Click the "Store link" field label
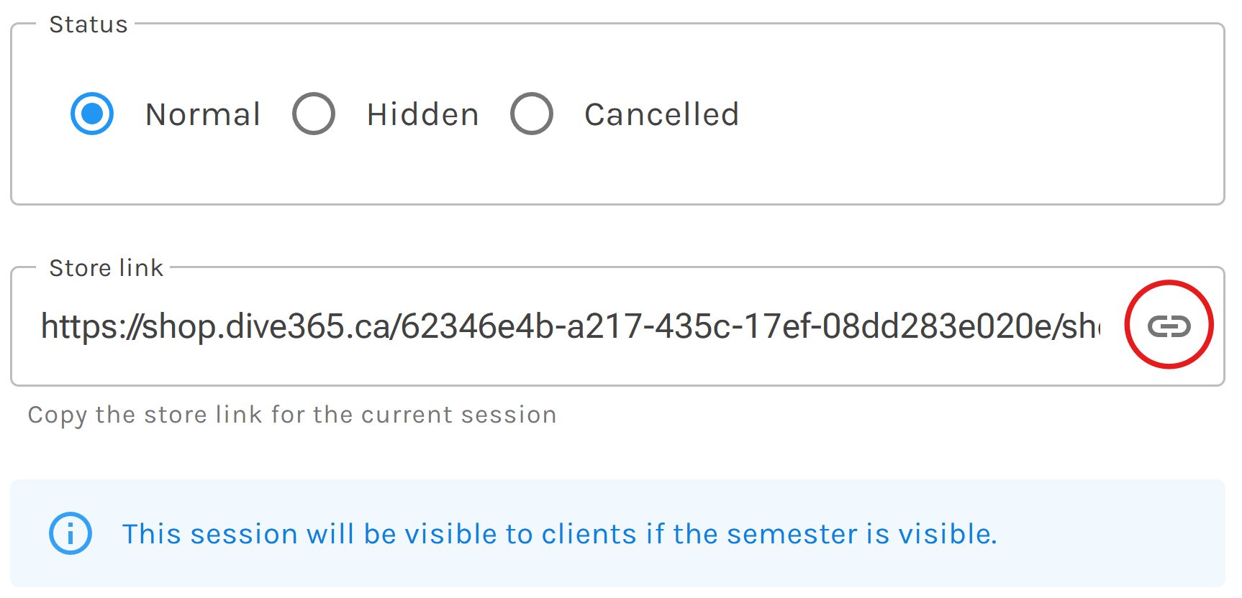1242x598 pixels. coord(106,268)
